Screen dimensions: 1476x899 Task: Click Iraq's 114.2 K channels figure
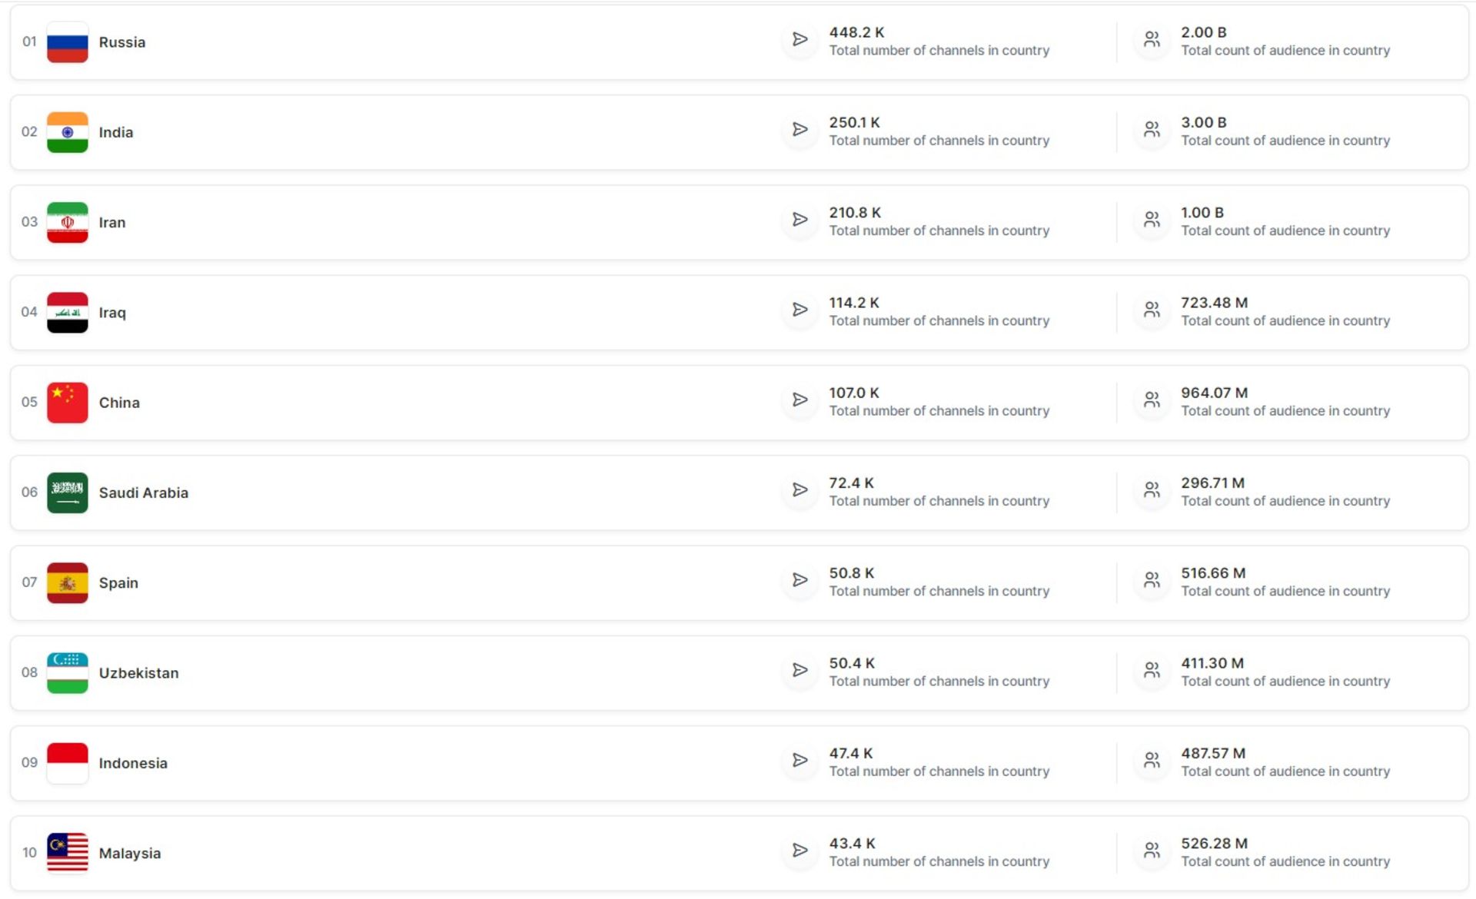click(853, 303)
